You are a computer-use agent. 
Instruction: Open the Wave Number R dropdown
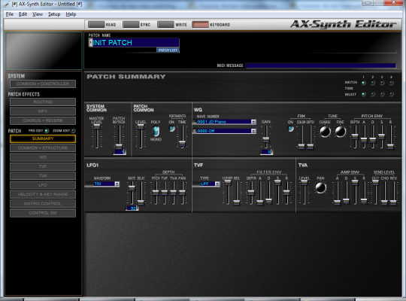point(253,131)
